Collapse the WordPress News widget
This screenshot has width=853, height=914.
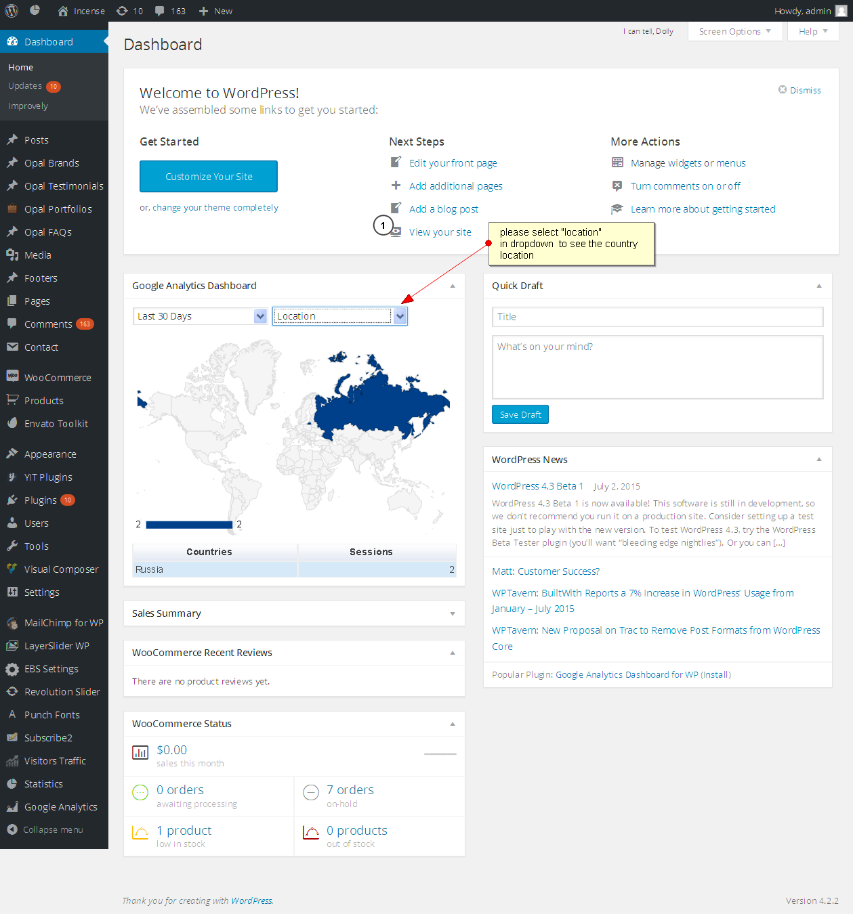819,459
